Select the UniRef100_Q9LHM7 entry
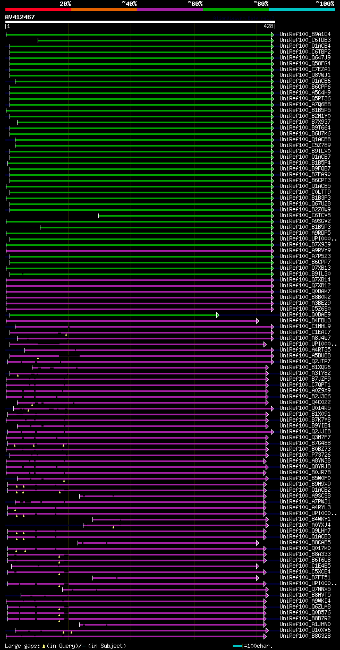 (305, 531)
